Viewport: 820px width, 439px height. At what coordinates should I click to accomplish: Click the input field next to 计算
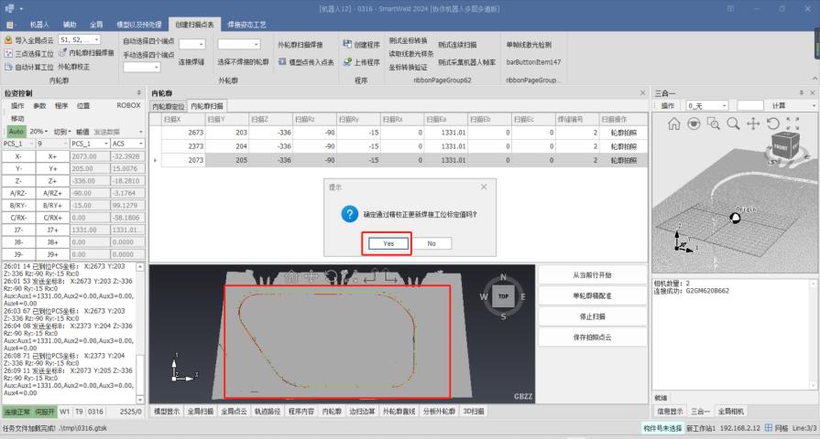click(x=750, y=105)
